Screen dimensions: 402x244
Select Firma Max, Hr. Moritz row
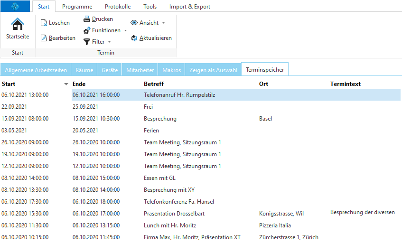point(200,237)
